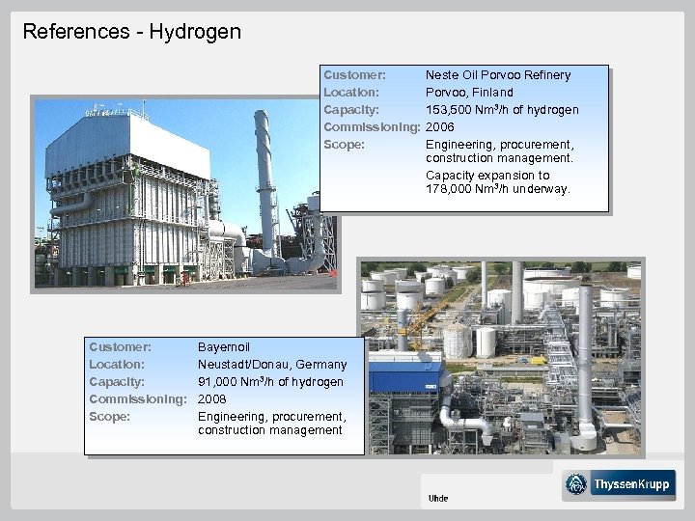695x521 pixels.
Task: Click "Scope:" label in the Bayernoil box
Action: [109, 417]
